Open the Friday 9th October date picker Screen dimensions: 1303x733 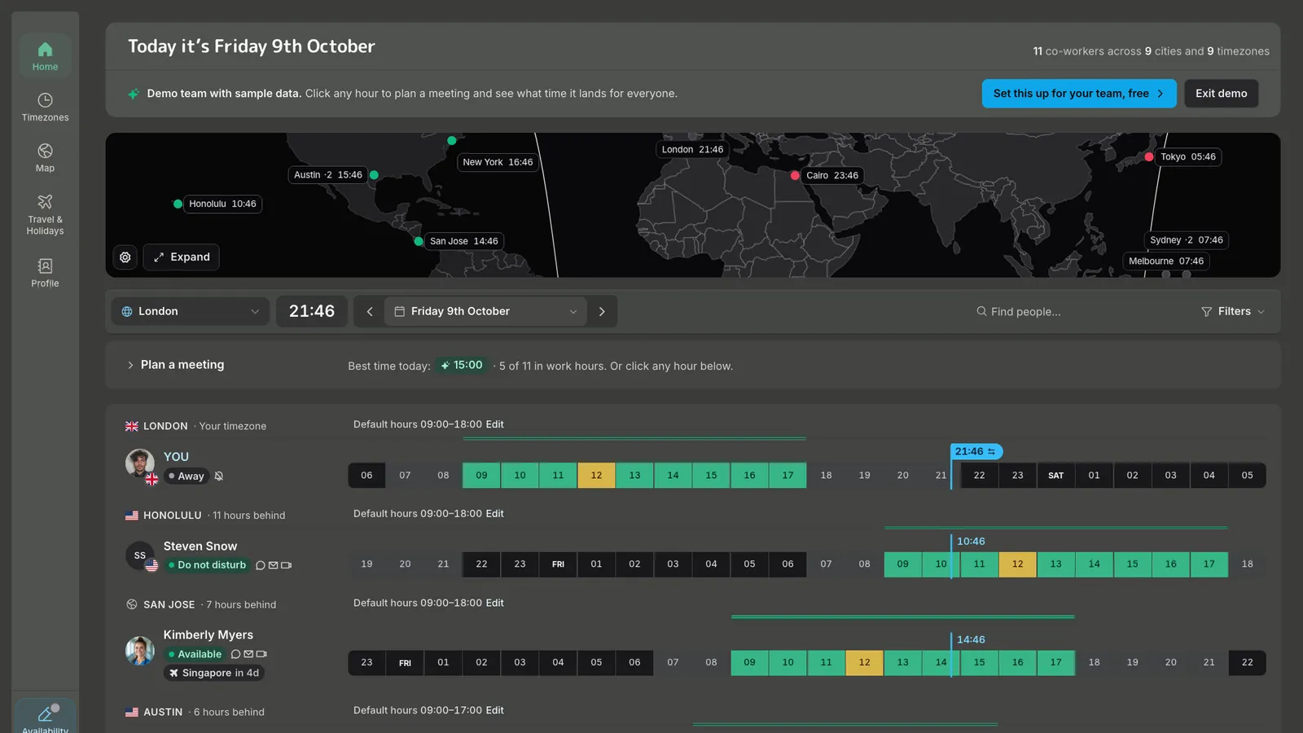485,311
